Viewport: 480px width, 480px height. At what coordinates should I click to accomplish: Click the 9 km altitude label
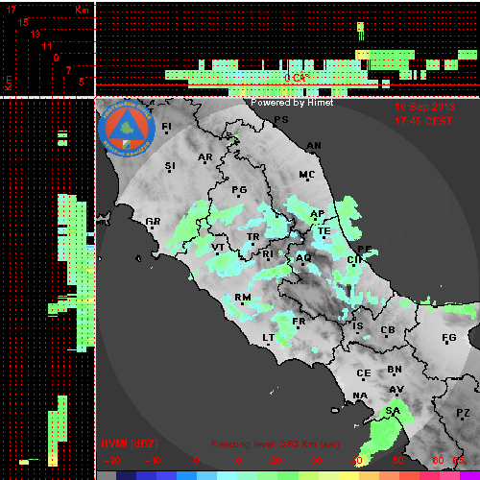pyautogui.click(x=56, y=58)
